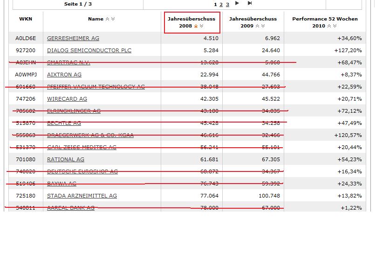Click WKN 701080 cell

(26, 159)
